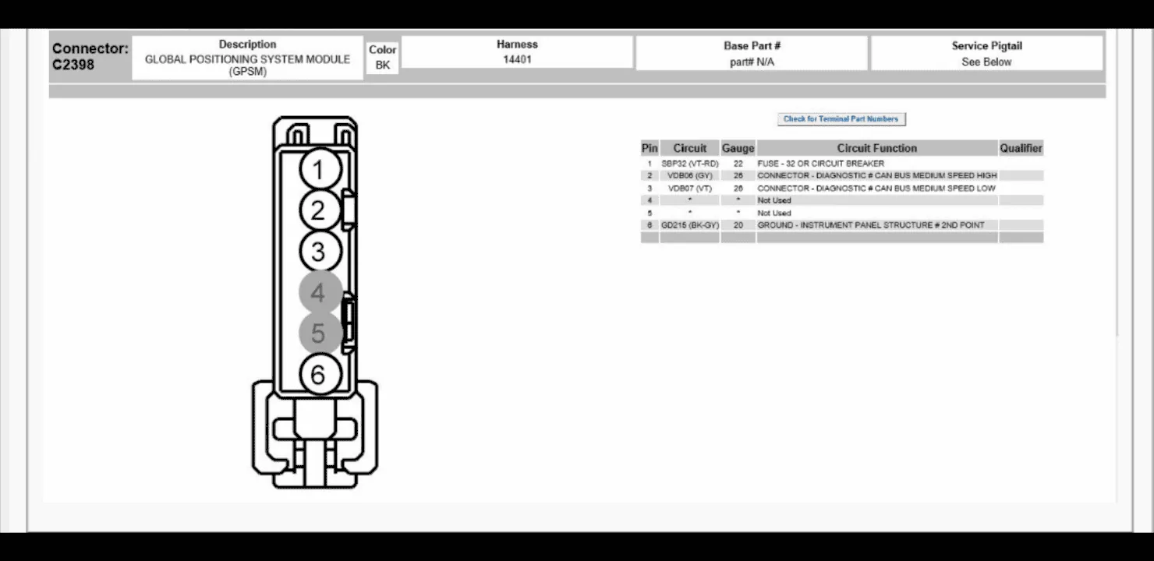Click the Service Pigtail See Below cell
Viewport: 1154px width, 561px height.
pos(986,54)
